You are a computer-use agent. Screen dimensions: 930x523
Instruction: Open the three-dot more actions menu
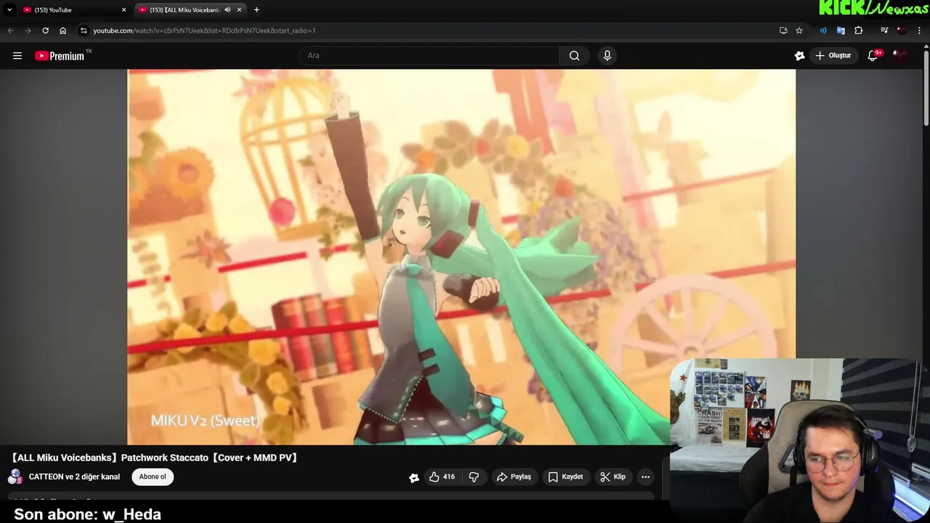(x=645, y=477)
